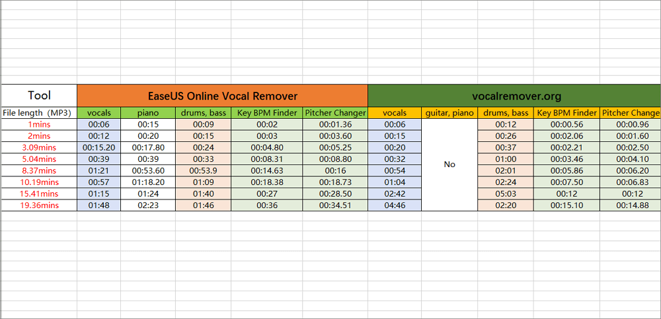Select the cell with value "00:15.20"

(x=99, y=147)
